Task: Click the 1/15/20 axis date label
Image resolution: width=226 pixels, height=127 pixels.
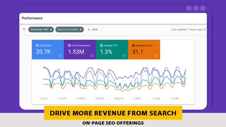Action: pos(156,99)
